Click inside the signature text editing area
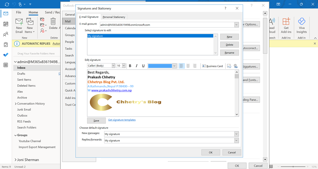Image resolution: width=318 pixels, height=169 pixels. click(x=161, y=93)
